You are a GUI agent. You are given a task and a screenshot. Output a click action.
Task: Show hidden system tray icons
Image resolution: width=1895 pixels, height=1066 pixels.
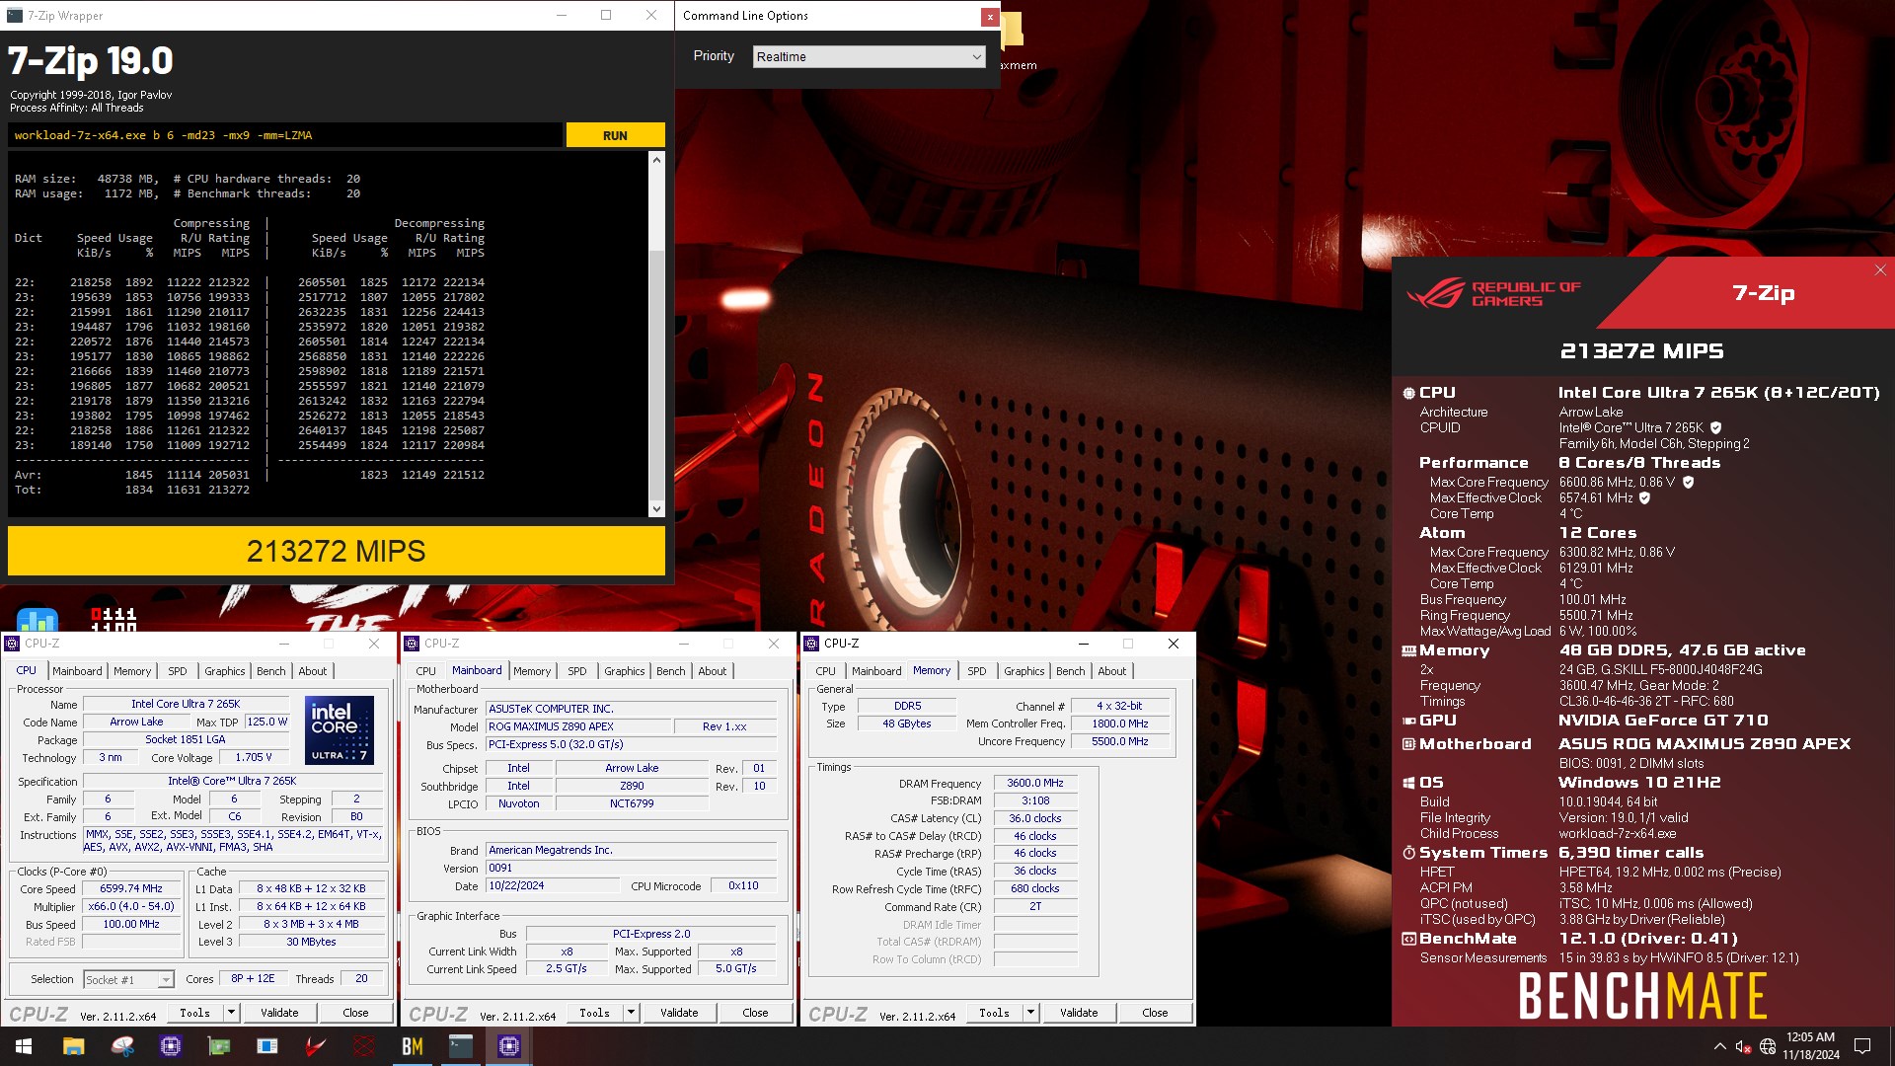(1719, 1046)
